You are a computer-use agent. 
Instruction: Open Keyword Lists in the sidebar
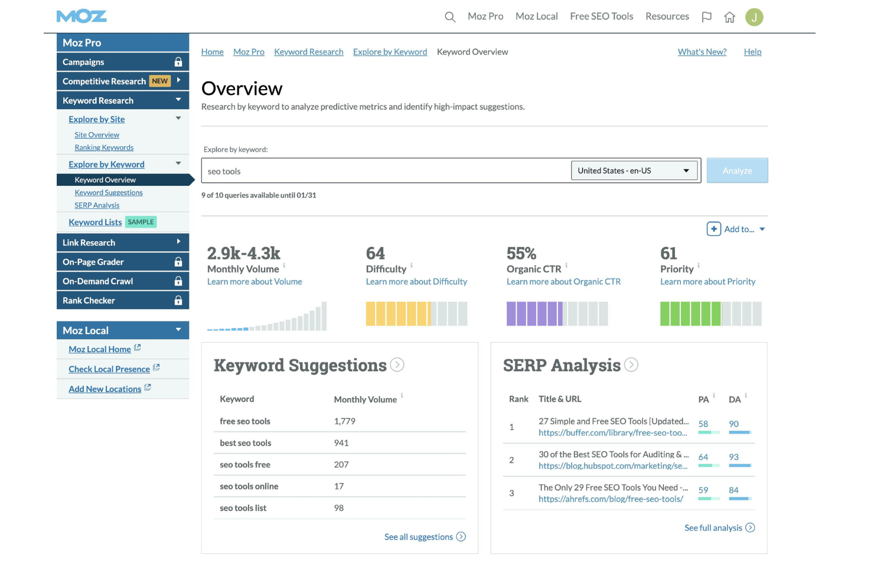[x=95, y=222]
